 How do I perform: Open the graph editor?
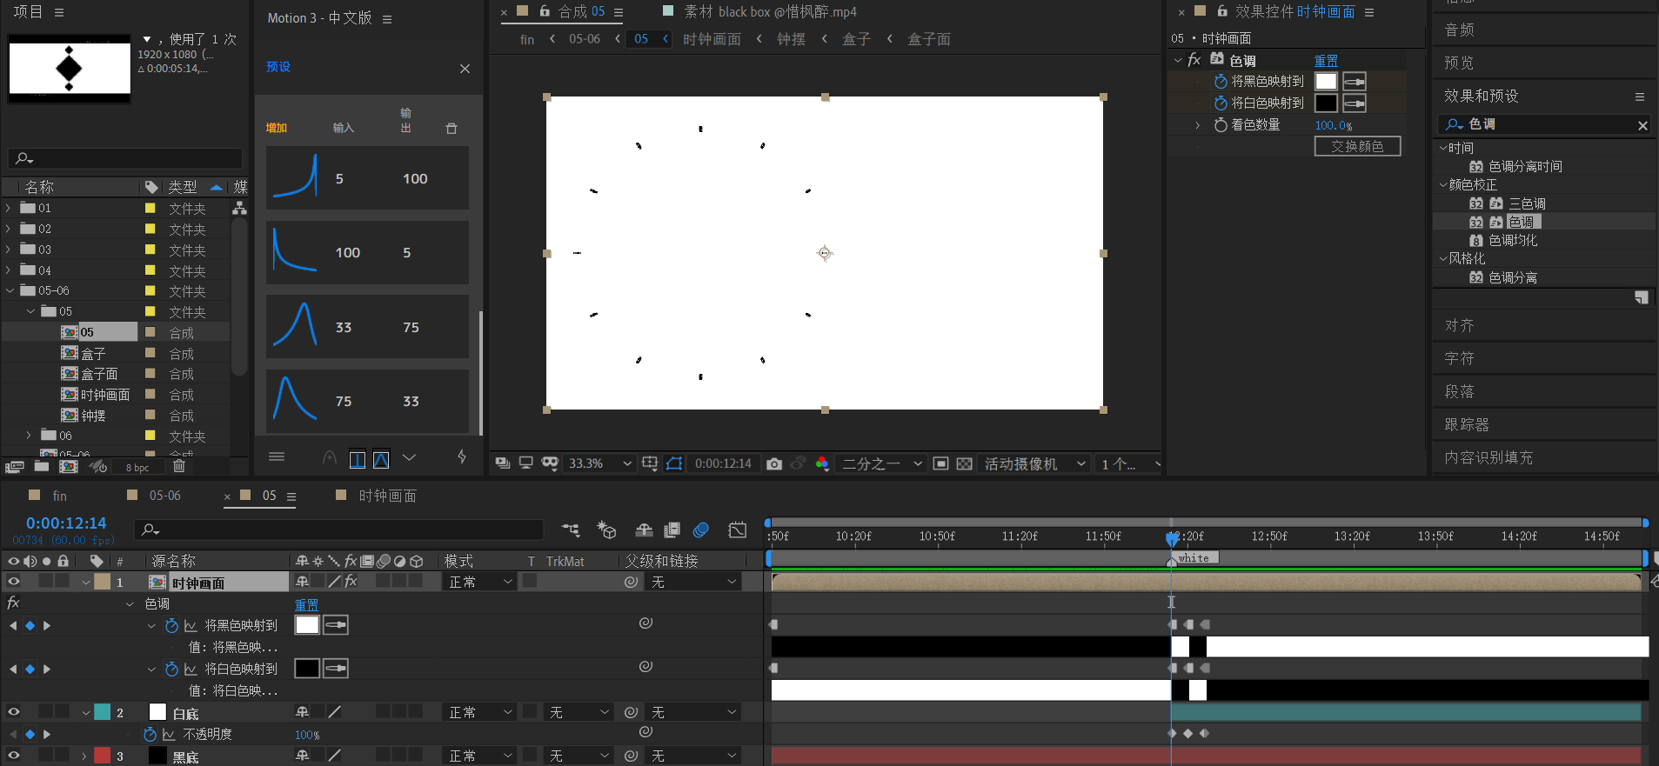point(738,530)
